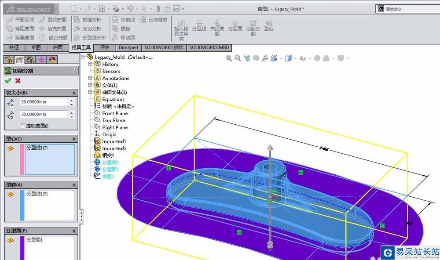The width and height of the screenshot is (440, 260).
Task: Open the Options toolbar dropdown arrow
Action: pos(183,9)
